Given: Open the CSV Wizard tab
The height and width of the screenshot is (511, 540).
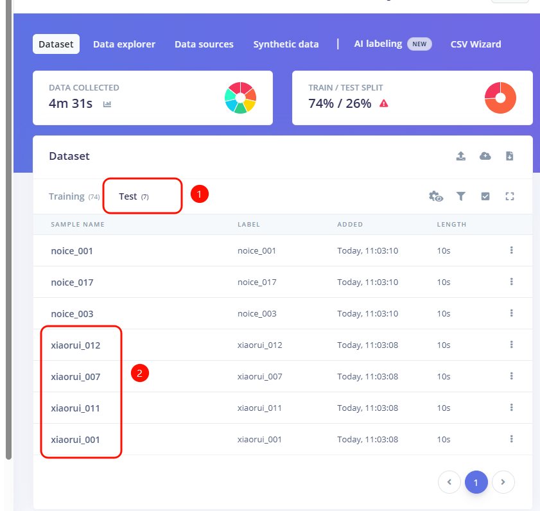Looking at the screenshot, I should 476,44.
